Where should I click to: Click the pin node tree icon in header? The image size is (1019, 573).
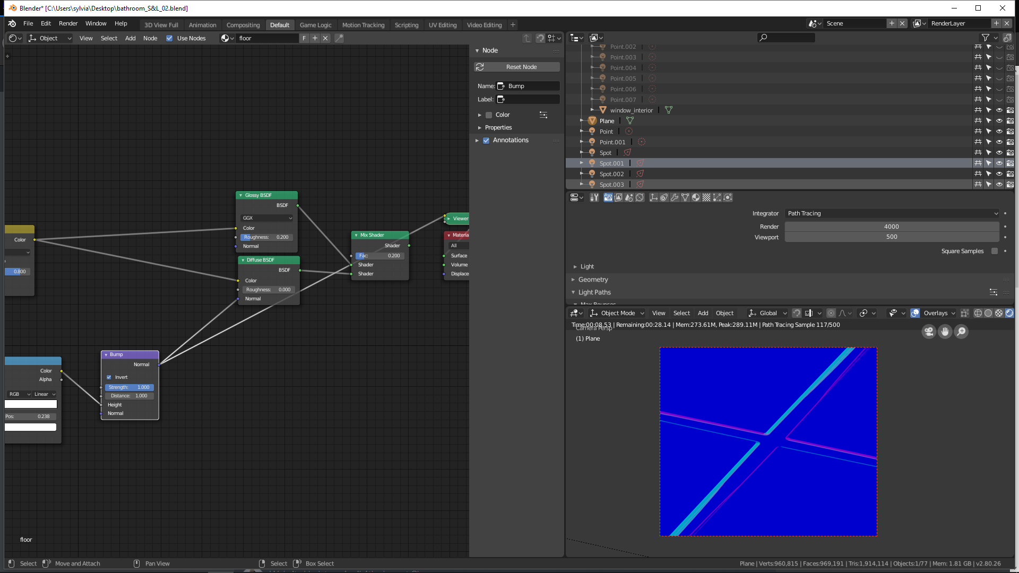(x=339, y=38)
